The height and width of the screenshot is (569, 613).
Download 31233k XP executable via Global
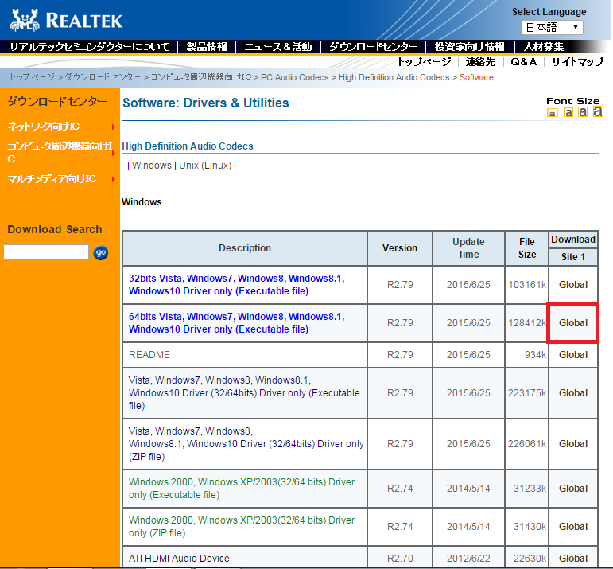click(x=573, y=489)
